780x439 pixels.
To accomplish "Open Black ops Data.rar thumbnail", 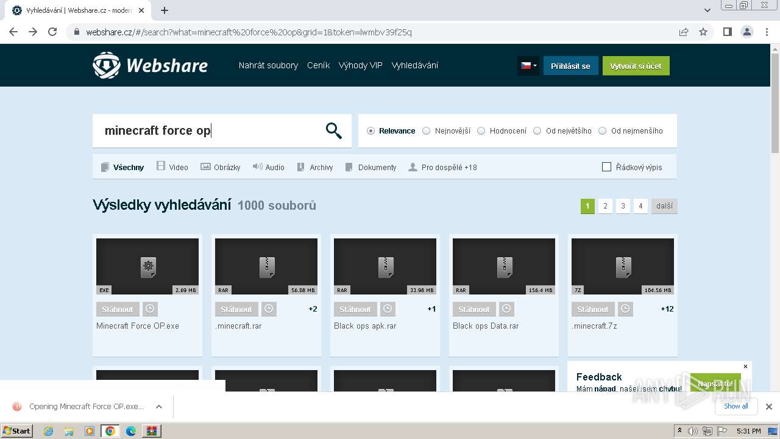I will click(504, 266).
